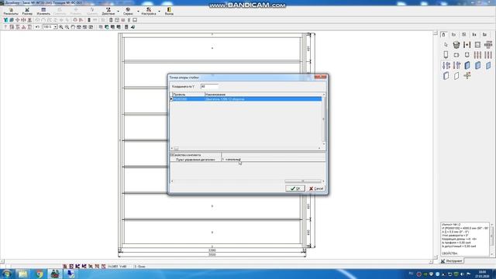This screenshot has height=279, width=496.
Task: Open the Сервис menu button
Action: tap(128, 12)
